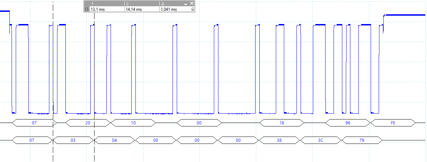Select decoded packet 38
The height and width of the screenshot is (162, 427).
click(x=280, y=140)
